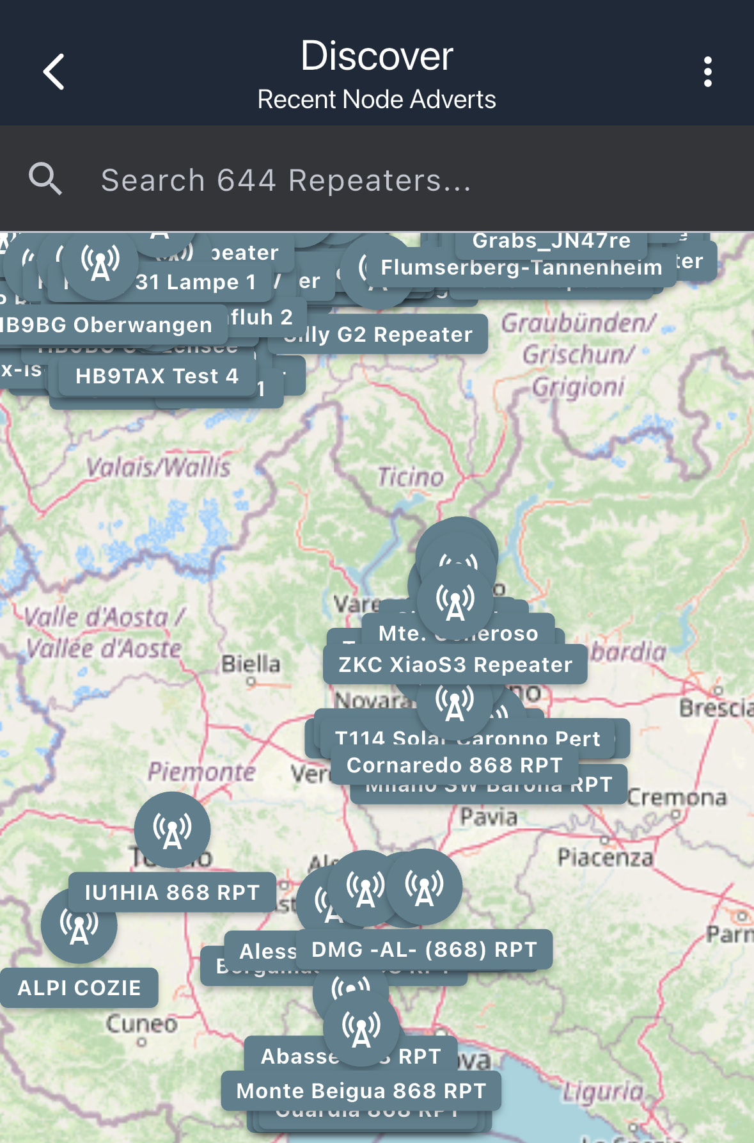Screen dimensions: 754x1143
Task: Tap the back arrow icon
Action: pyautogui.click(x=54, y=72)
